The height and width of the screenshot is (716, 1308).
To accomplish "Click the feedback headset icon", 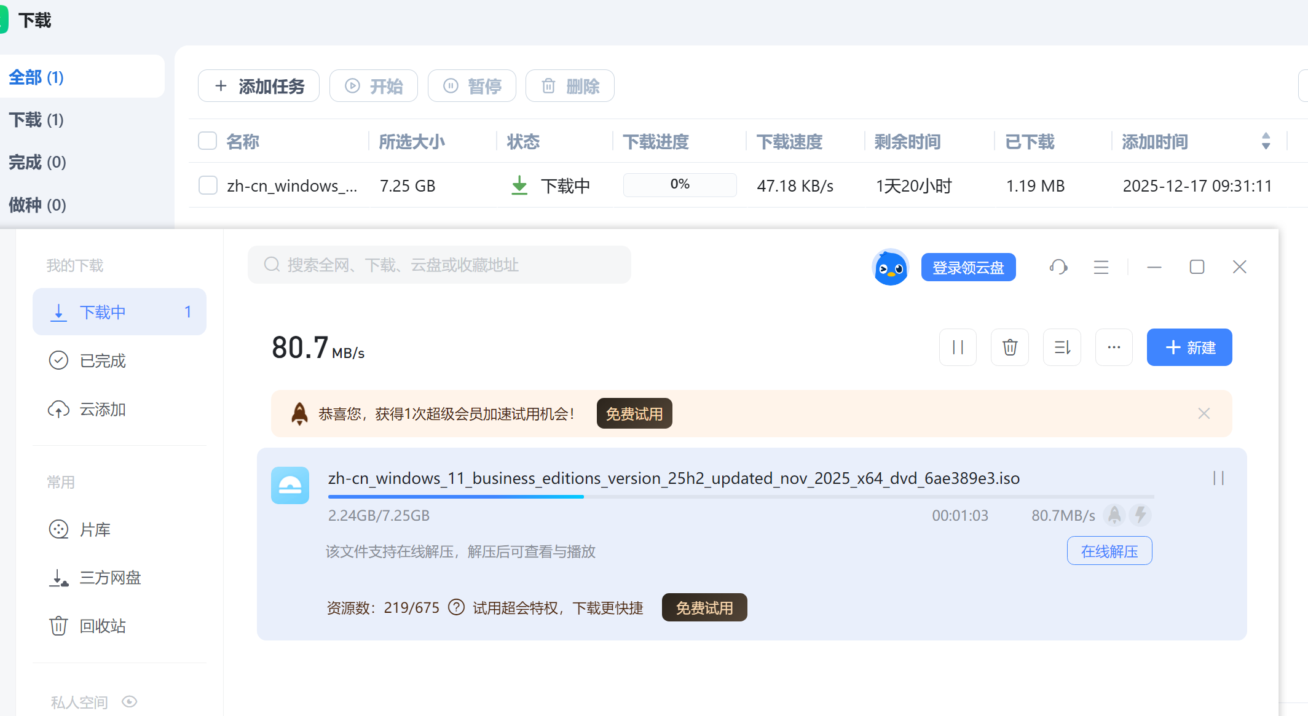I will [x=1058, y=267].
